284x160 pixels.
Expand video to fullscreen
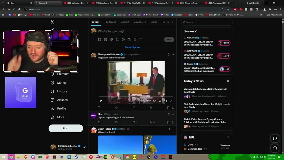click(x=171, y=101)
